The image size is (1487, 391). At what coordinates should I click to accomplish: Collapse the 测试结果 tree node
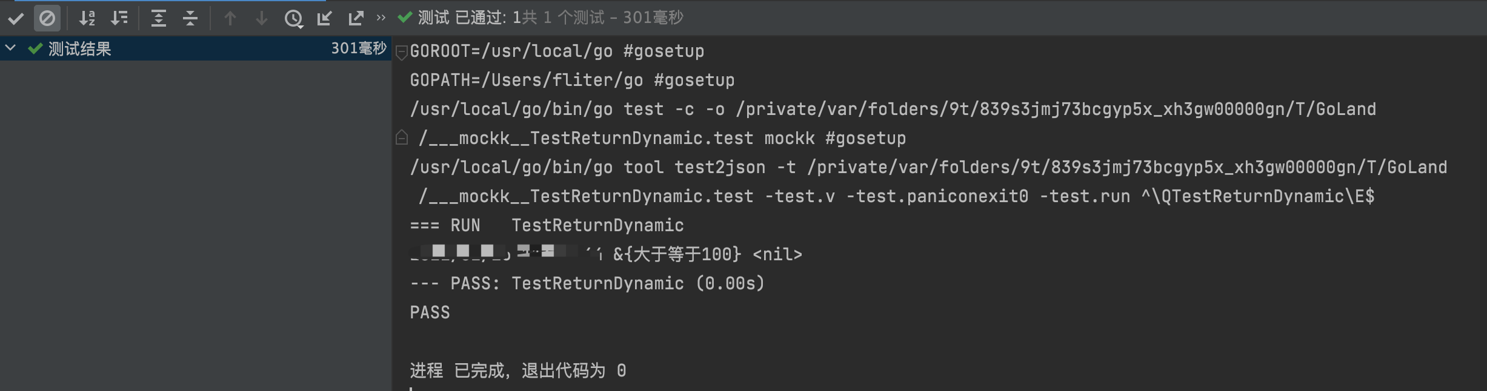(10, 48)
